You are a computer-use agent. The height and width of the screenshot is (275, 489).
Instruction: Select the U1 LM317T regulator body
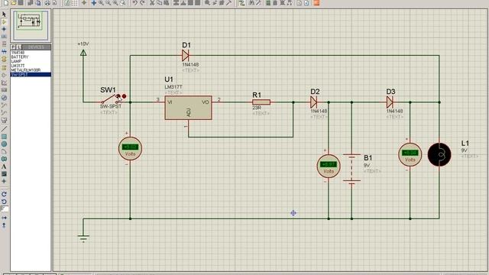click(x=189, y=108)
